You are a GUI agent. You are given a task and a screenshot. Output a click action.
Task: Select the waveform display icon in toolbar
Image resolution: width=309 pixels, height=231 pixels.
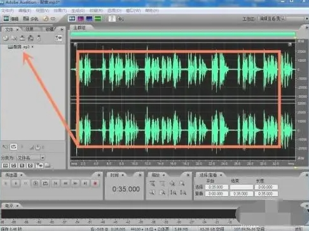[x=72, y=18]
